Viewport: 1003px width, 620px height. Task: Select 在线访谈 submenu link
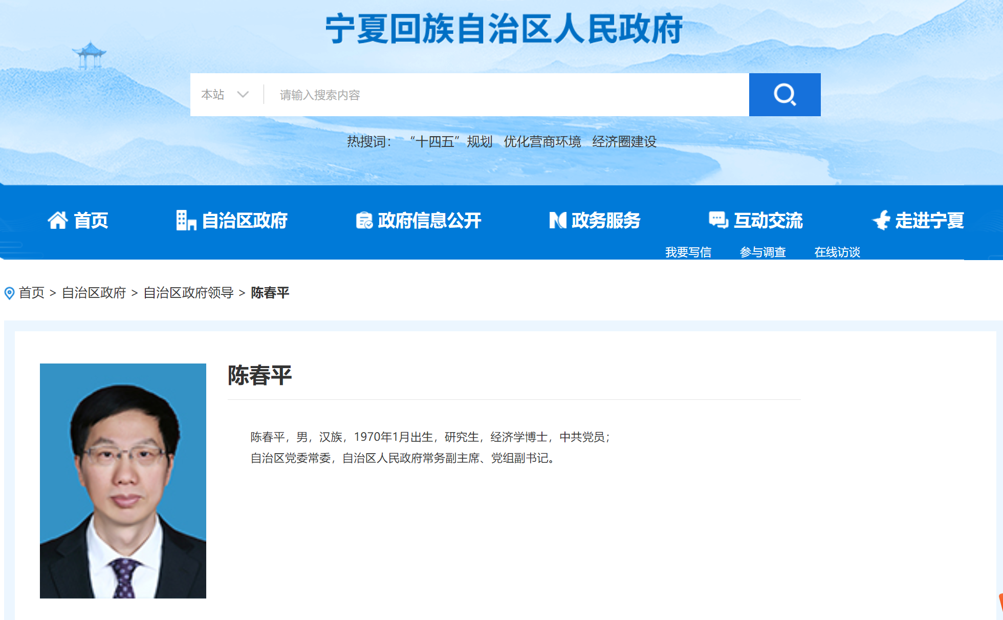tap(837, 252)
